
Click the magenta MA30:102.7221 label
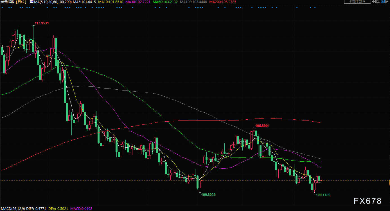pos(138,2)
